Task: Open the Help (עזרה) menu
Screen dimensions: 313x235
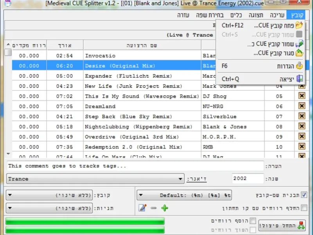Action: tap(183, 15)
